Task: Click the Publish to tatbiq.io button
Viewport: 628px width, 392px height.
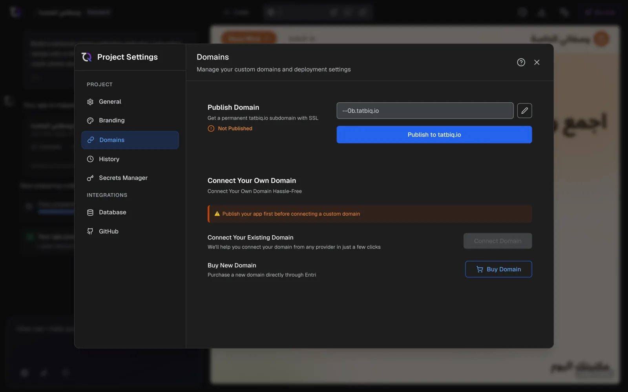Action: coord(434,134)
